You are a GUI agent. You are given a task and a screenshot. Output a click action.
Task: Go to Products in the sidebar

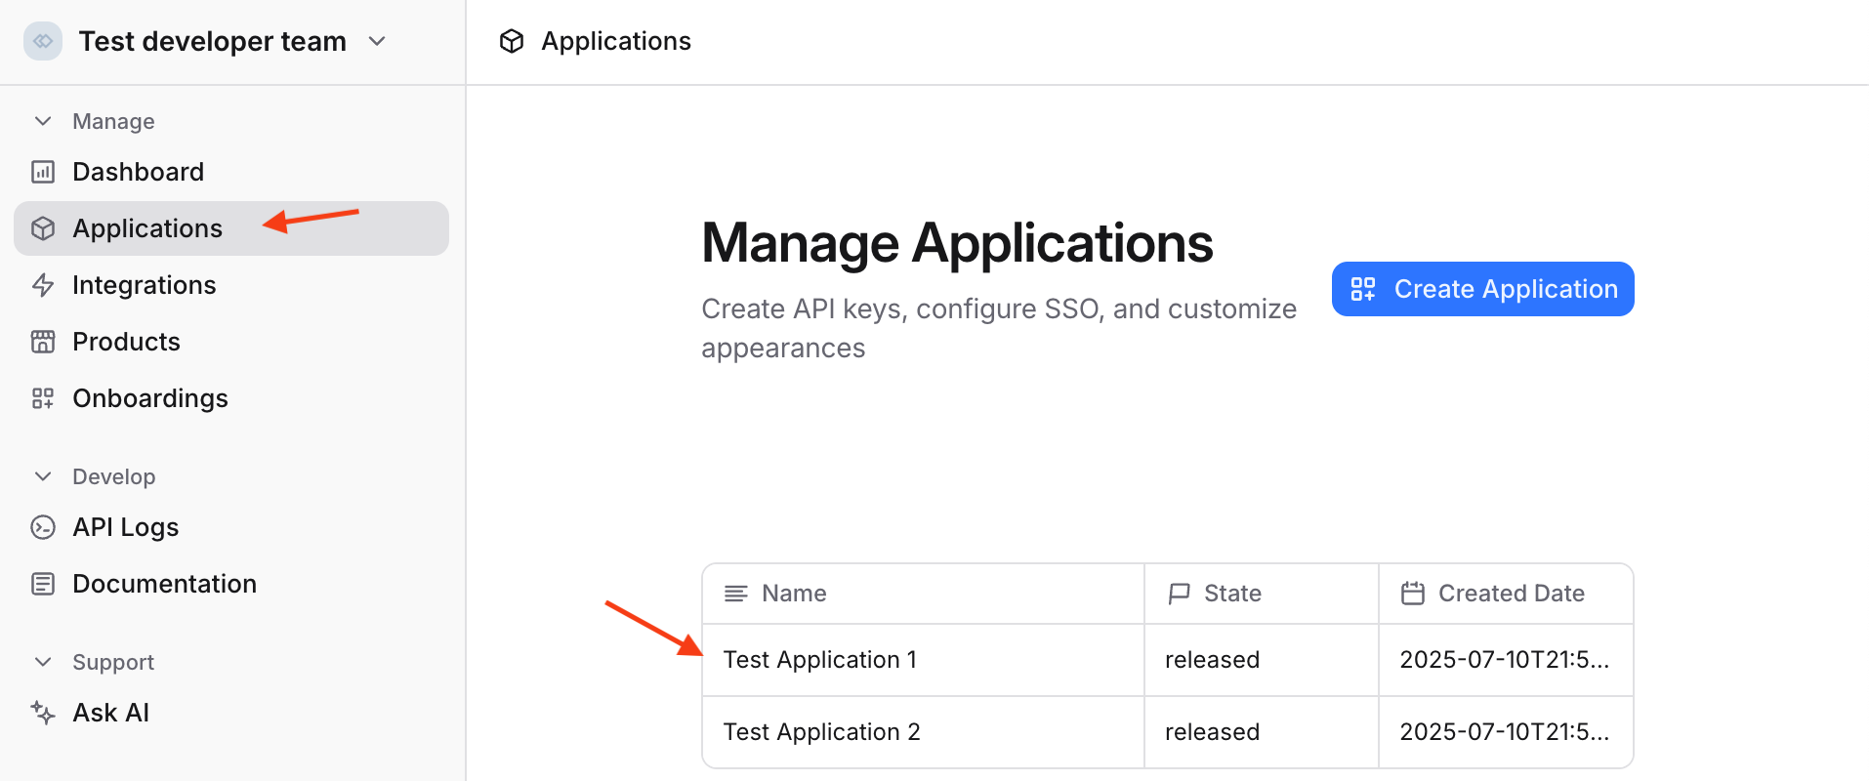(x=127, y=342)
